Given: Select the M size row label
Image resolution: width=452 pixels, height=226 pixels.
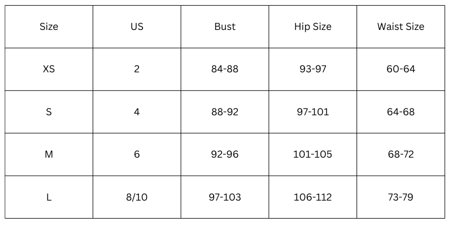Looking at the screenshot, I should (49, 154).
